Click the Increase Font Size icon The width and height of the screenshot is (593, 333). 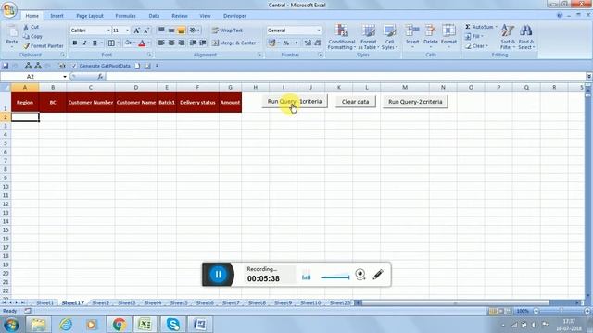[136, 31]
